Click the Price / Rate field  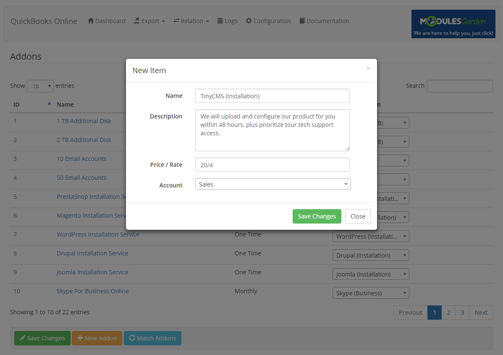pyautogui.click(x=272, y=165)
